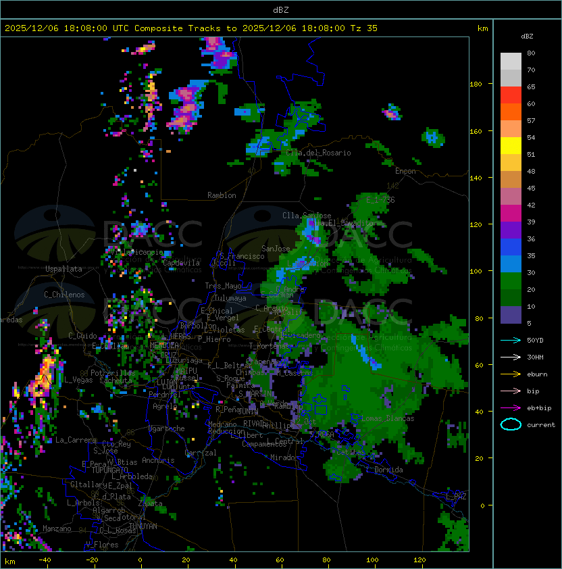This screenshot has height=569, width=562.
Task: Click the 'dBZ' heading above the color scale
Action: point(527,36)
